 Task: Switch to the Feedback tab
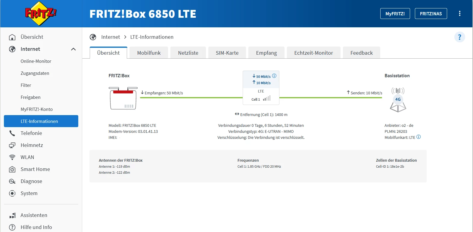pyautogui.click(x=362, y=53)
